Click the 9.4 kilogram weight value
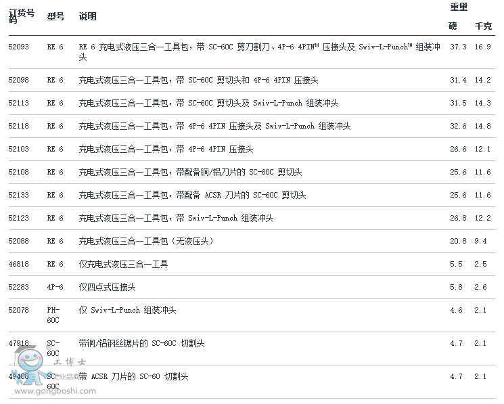 (480, 242)
